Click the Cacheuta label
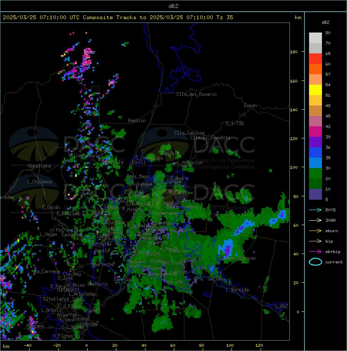Screen dimensions: 347x351 (x=71, y=235)
